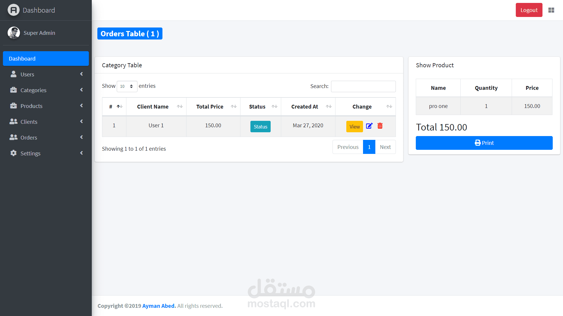
Task: Click the edit pencil icon for order 1
Action: 369,126
